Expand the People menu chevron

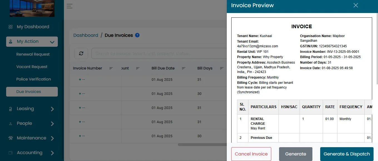(x=52, y=124)
